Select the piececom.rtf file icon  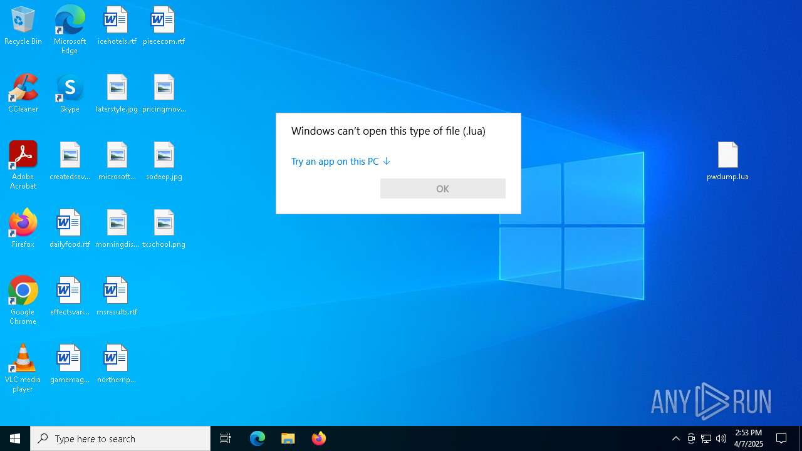tap(164, 26)
